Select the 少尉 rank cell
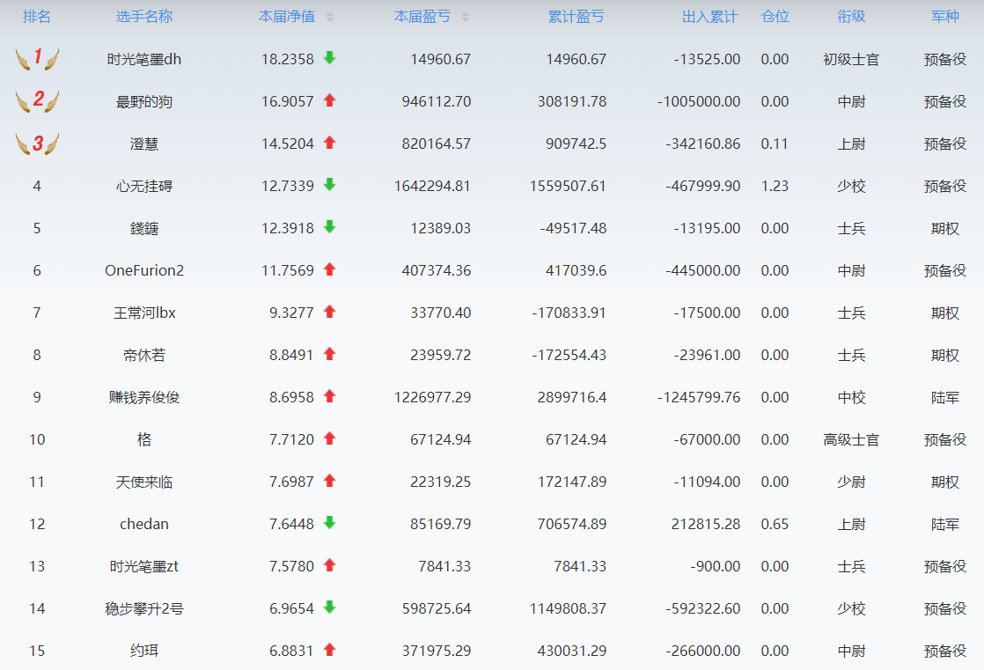Screen dimensions: 984x670 click(x=852, y=482)
